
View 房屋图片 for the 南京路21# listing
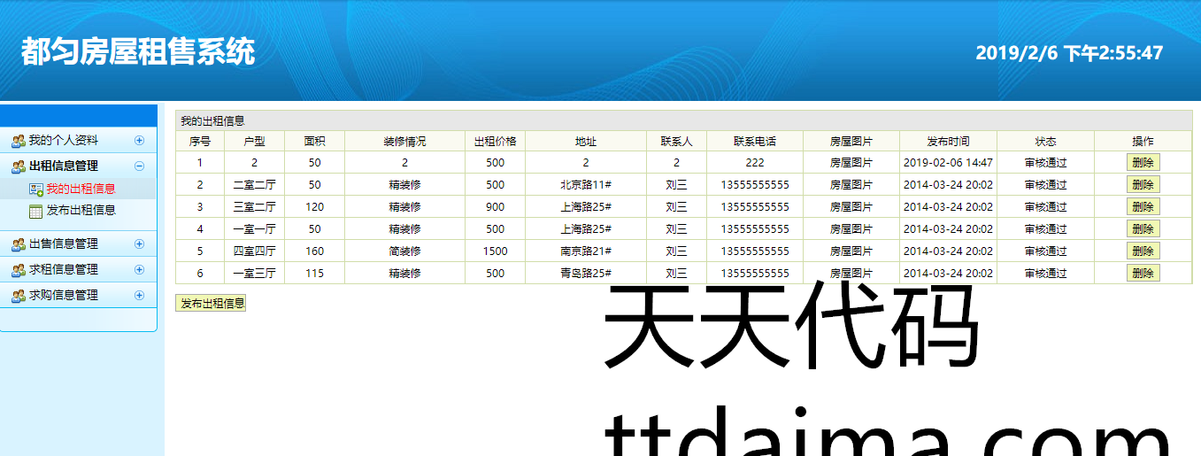click(x=851, y=251)
